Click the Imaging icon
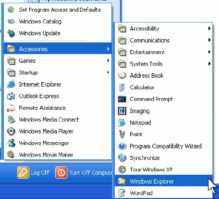 122,111
